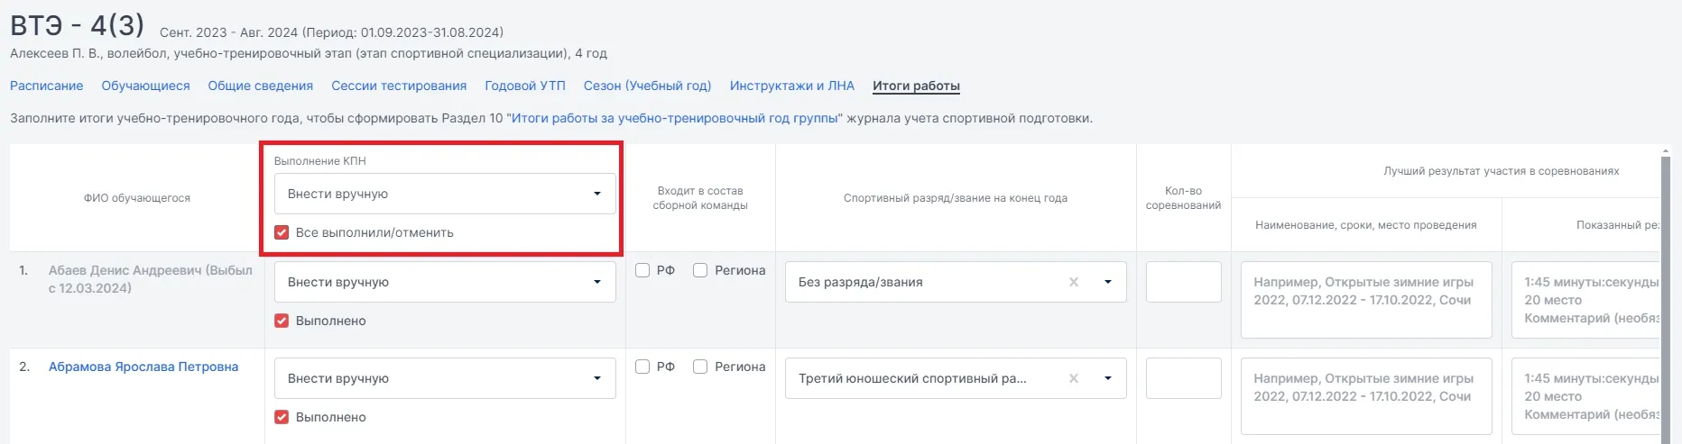Open the Сессии тестирования tab

[399, 86]
